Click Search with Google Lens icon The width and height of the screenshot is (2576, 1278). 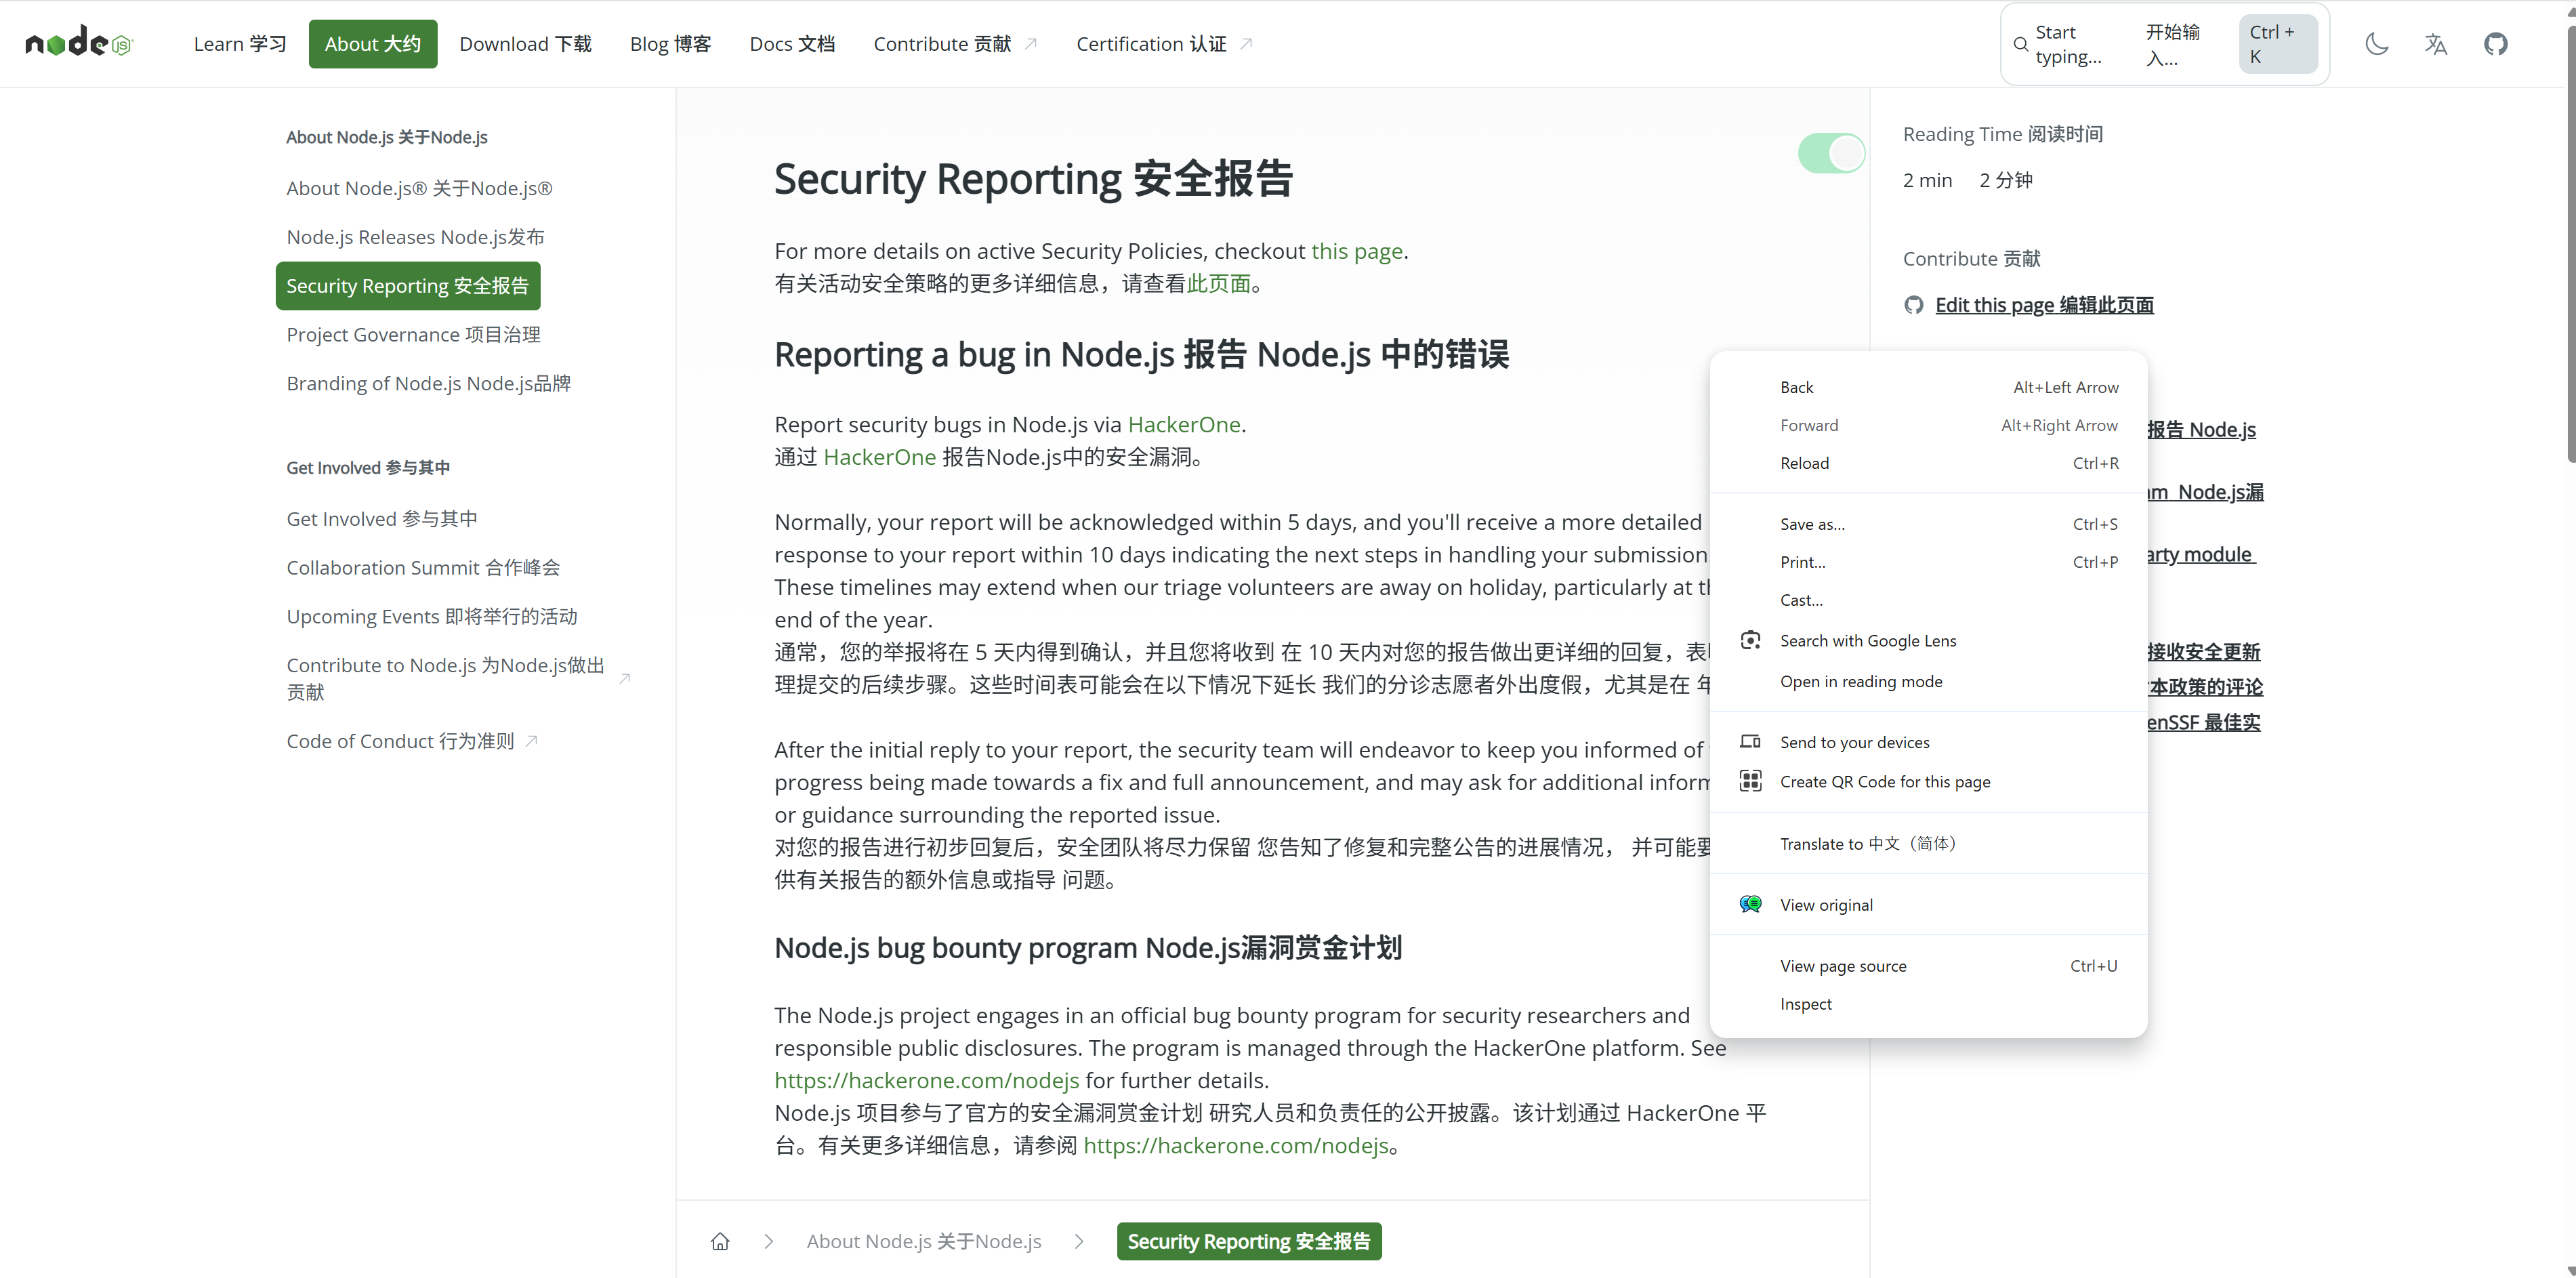pos(1750,640)
